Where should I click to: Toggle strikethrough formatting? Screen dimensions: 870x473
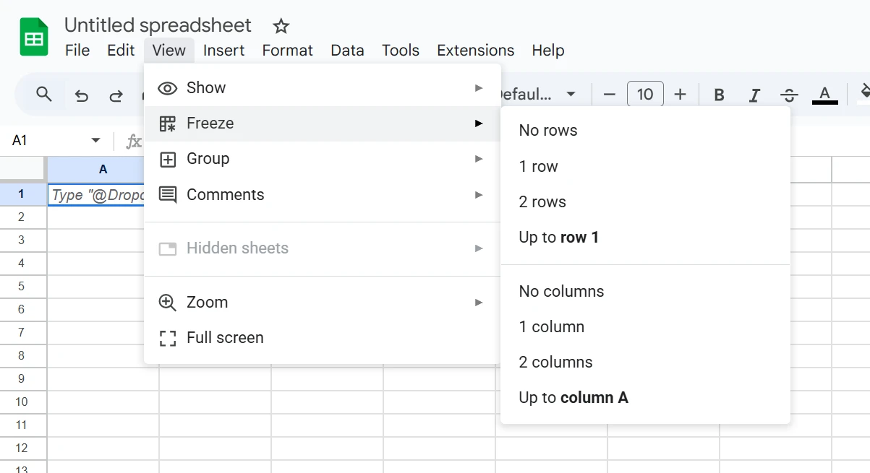point(789,95)
